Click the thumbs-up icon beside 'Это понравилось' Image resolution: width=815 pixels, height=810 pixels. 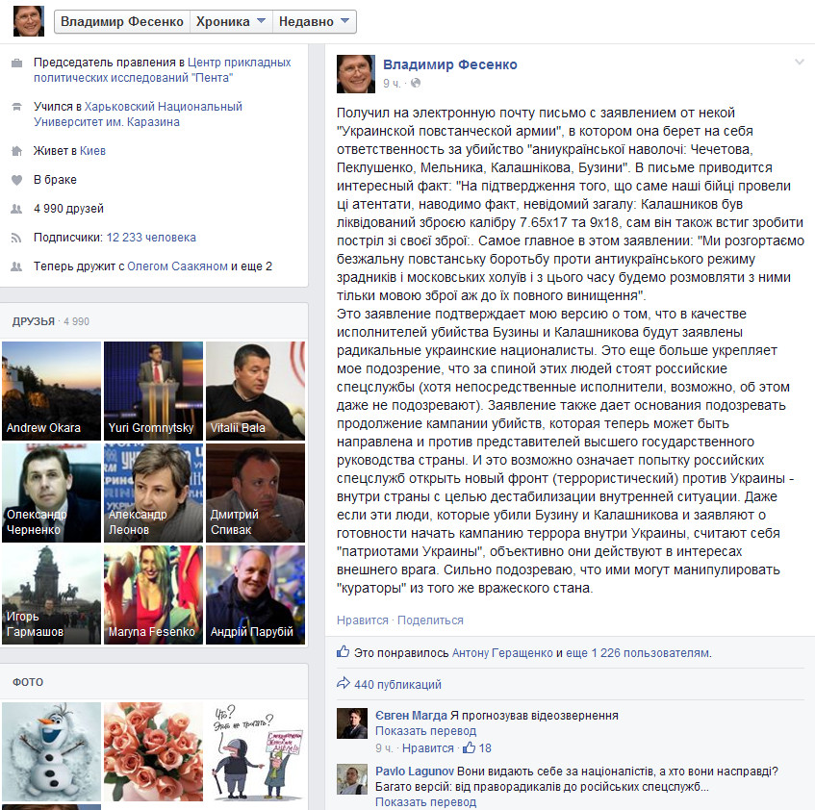click(x=343, y=651)
